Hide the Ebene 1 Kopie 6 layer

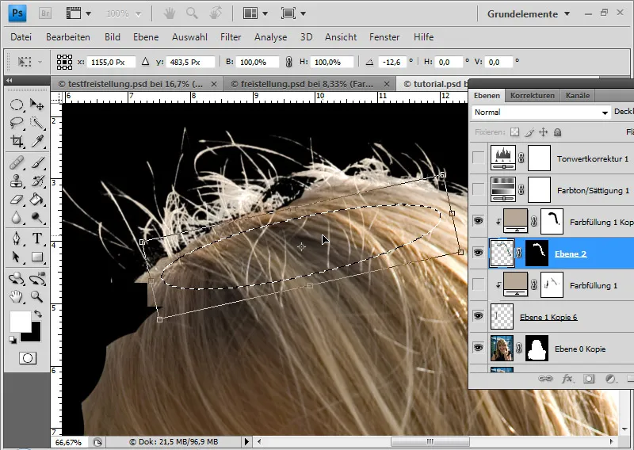coord(479,316)
